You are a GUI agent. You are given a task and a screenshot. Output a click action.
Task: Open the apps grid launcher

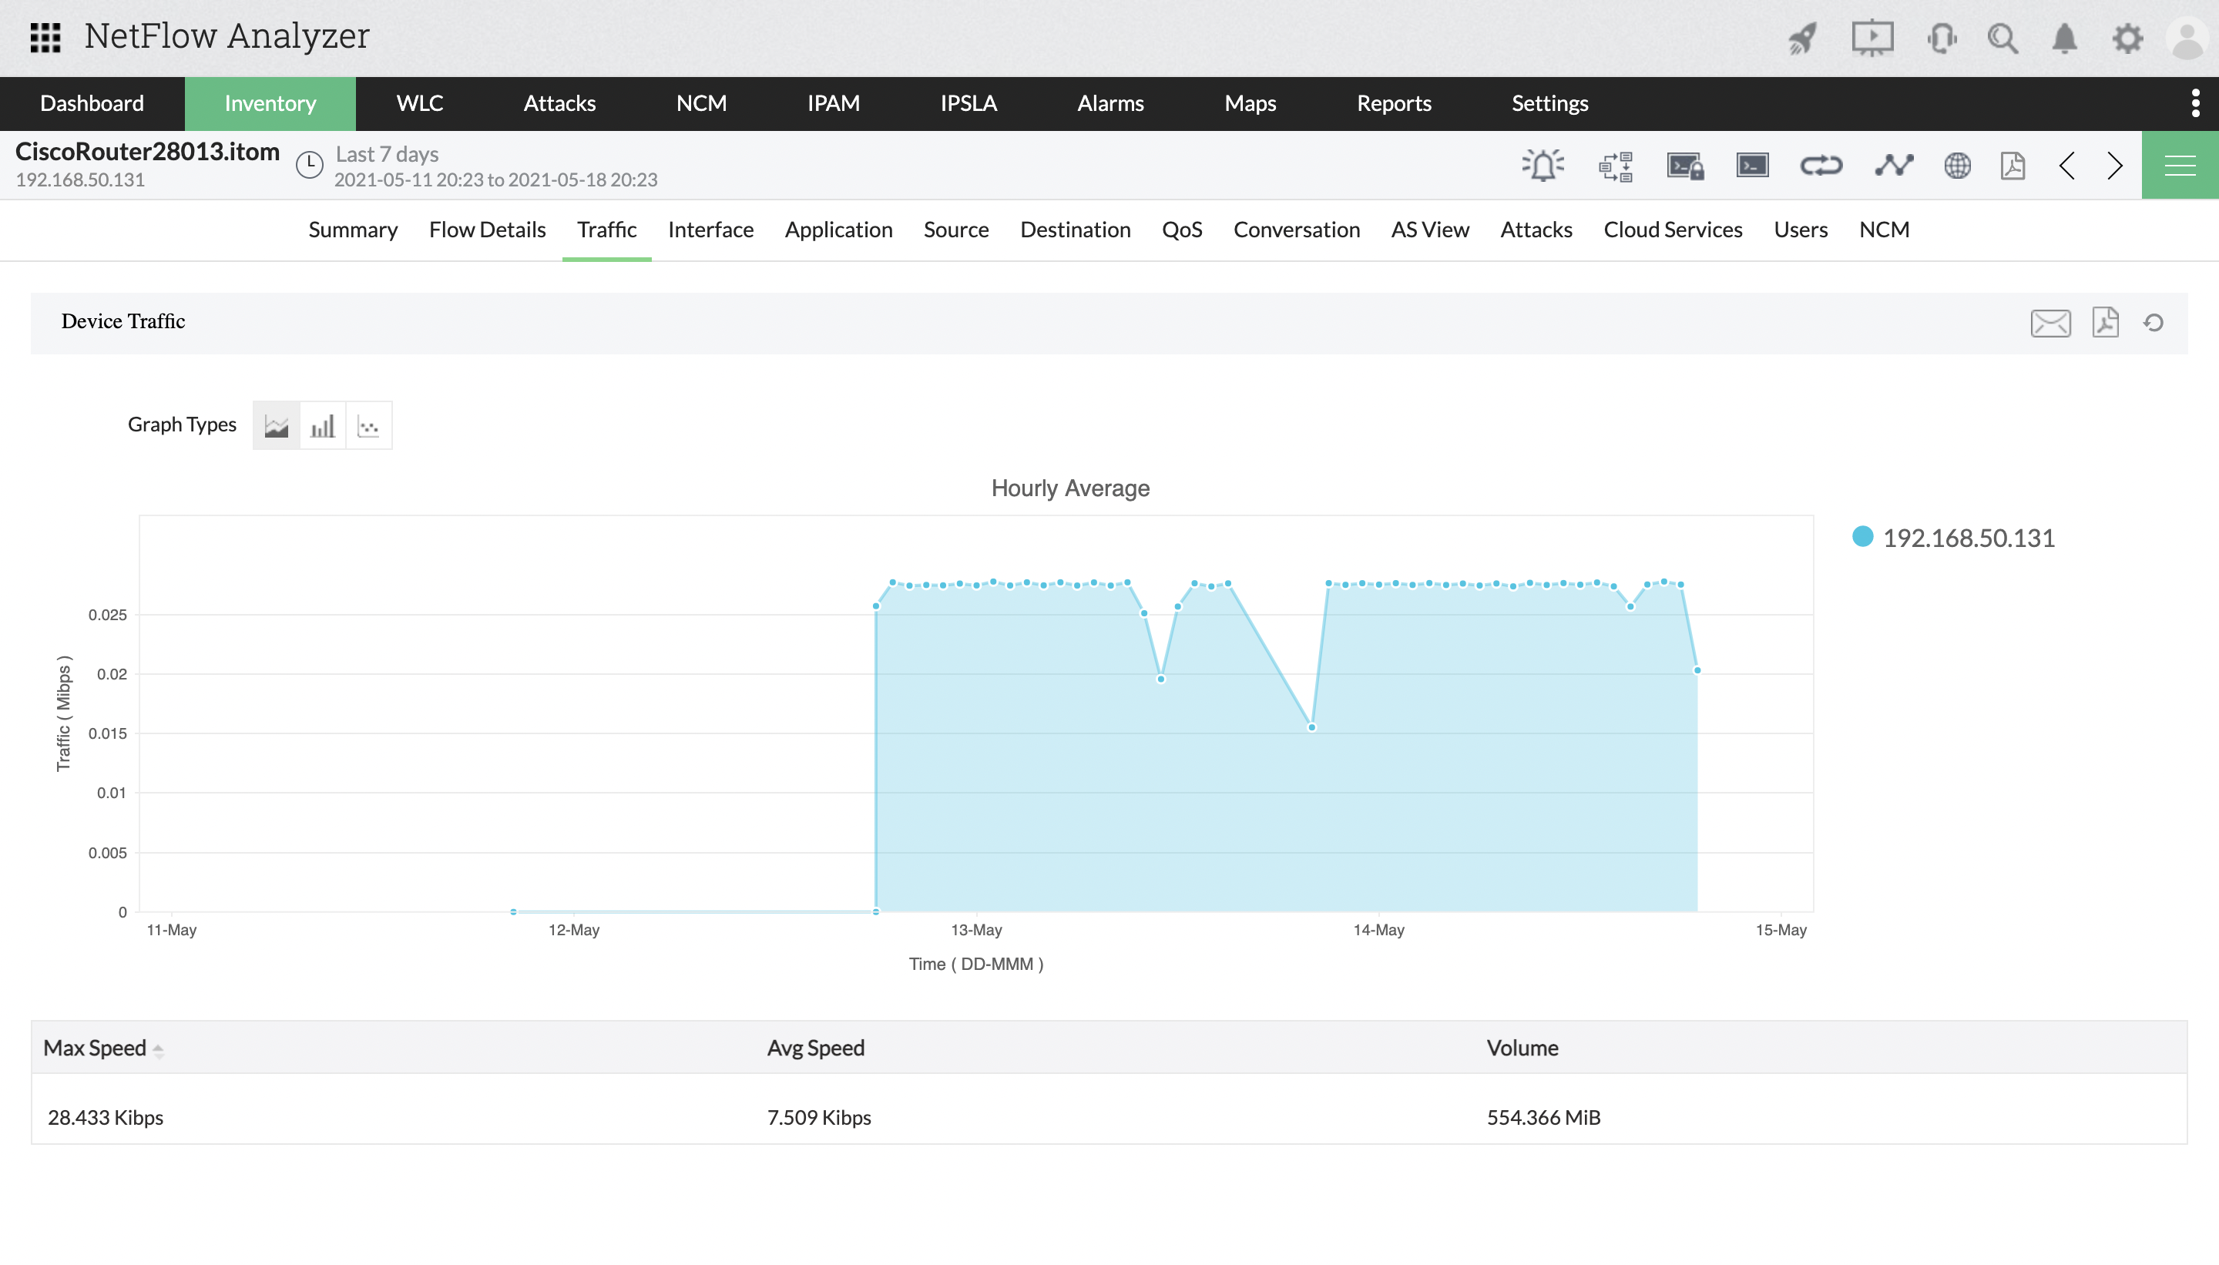click(45, 37)
